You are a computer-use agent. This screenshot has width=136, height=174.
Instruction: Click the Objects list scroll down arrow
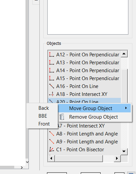[124, 152]
